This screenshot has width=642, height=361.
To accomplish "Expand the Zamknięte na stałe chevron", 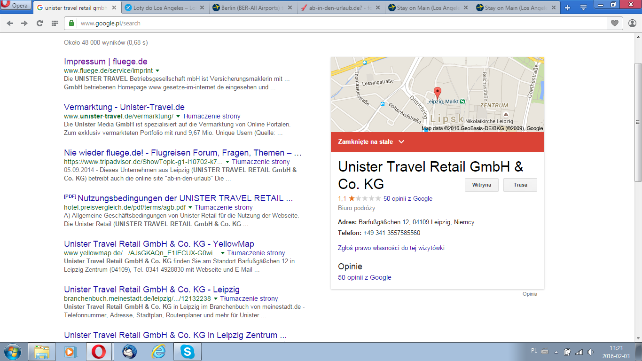I will (x=401, y=142).
